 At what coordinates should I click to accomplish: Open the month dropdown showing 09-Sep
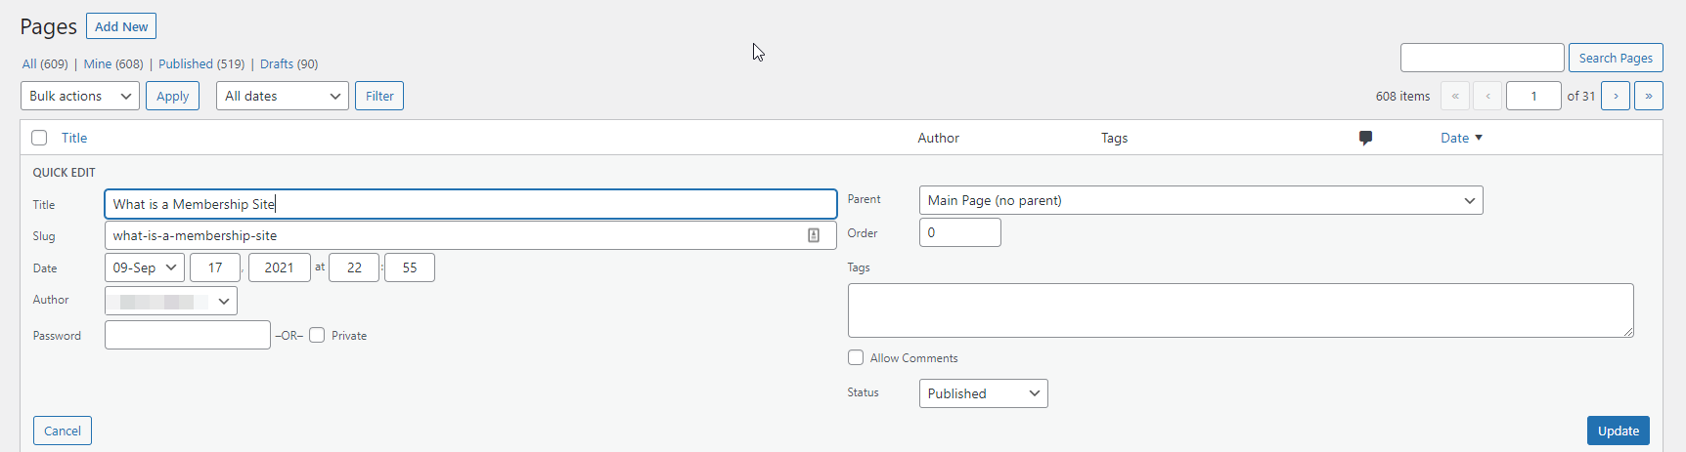pyautogui.click(x=144, y=267)
